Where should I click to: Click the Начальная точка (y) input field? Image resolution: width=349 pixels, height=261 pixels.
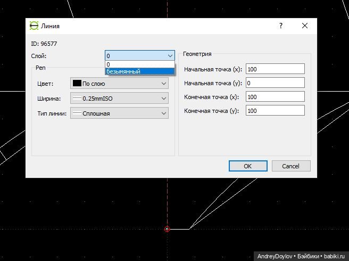click(x=275, y=83)
